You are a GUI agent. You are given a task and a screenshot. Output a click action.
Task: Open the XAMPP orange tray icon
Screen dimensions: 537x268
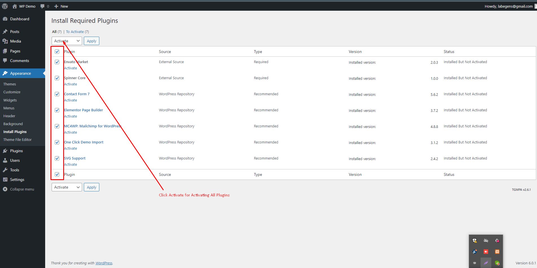[x=497, y=252]
